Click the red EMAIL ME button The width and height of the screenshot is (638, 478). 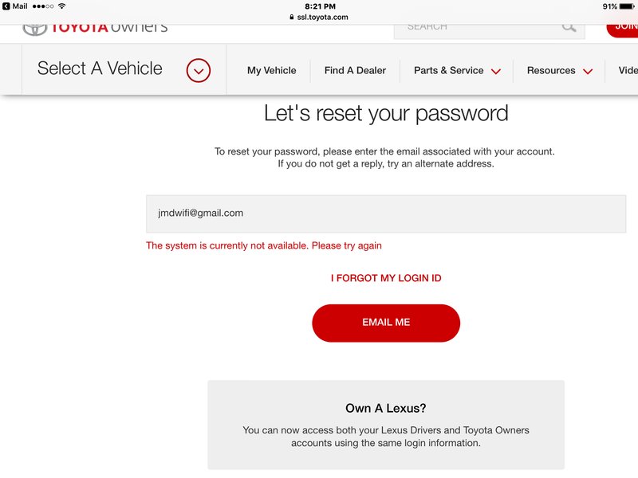pos(386,323)
